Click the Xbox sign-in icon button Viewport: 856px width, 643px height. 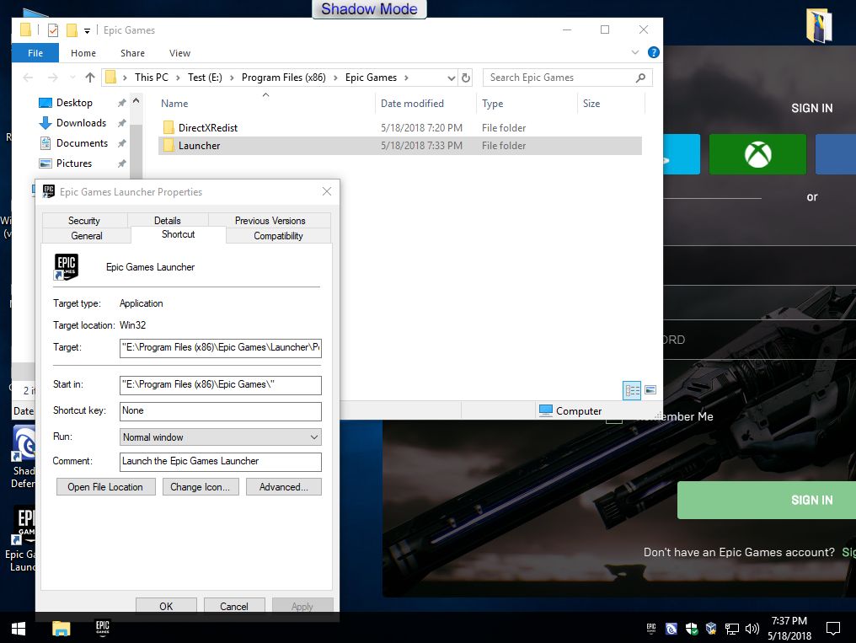tap(757, 154)
